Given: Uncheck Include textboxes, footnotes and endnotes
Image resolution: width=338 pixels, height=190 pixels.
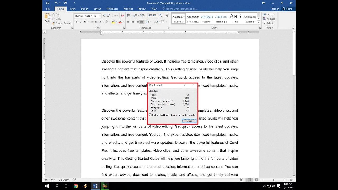Looking at the screenshot, I should click(150, 115).
